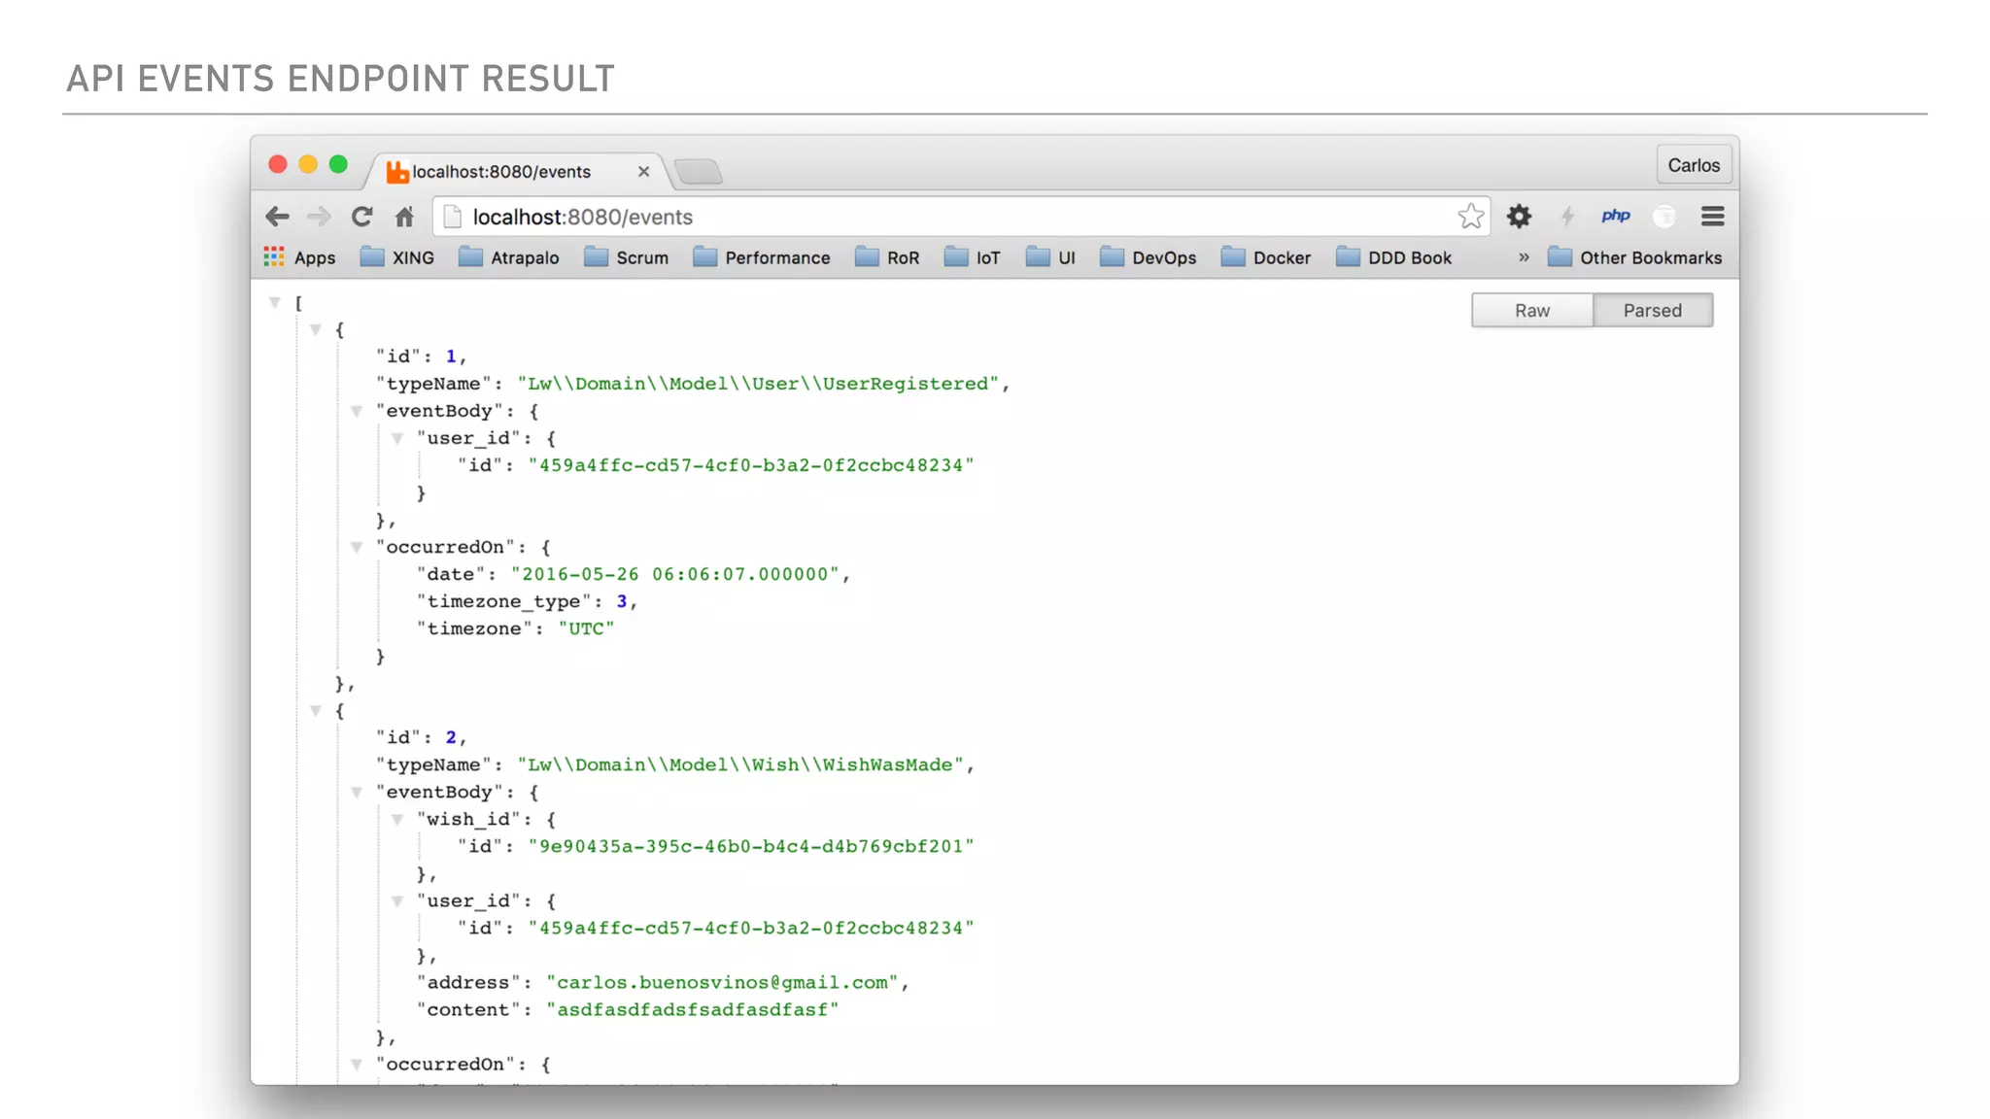Collapse the second event object

pos(316,710)
